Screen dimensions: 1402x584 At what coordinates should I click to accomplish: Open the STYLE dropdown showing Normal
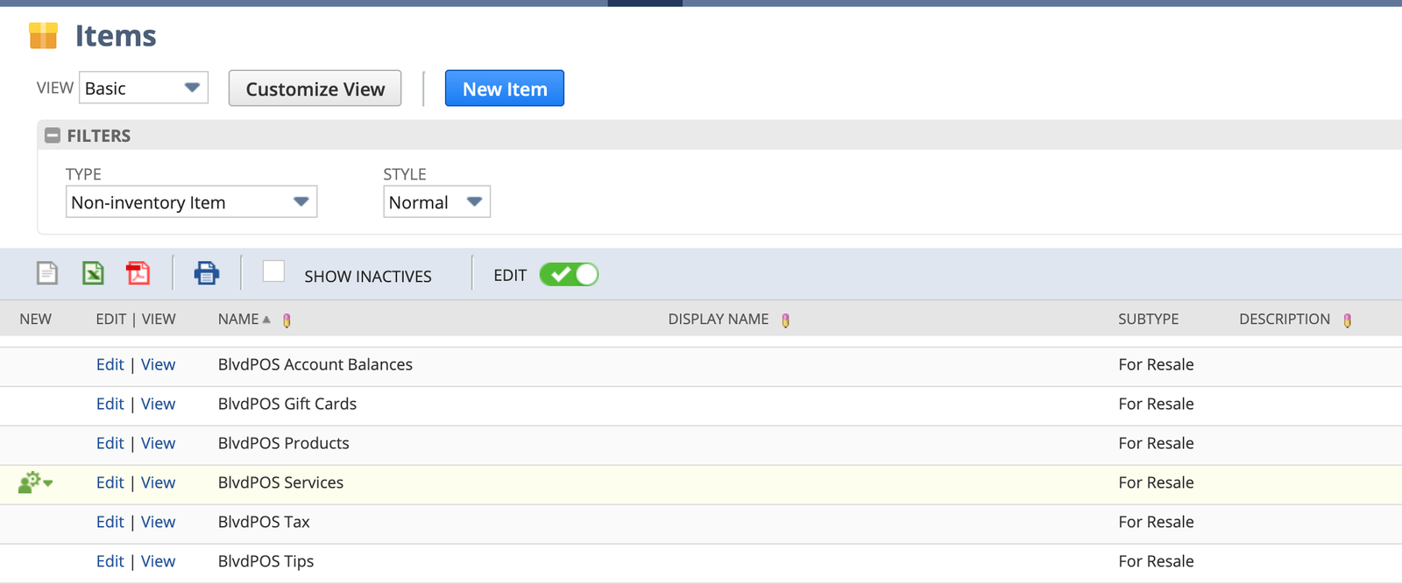click(x=436, y=202)
